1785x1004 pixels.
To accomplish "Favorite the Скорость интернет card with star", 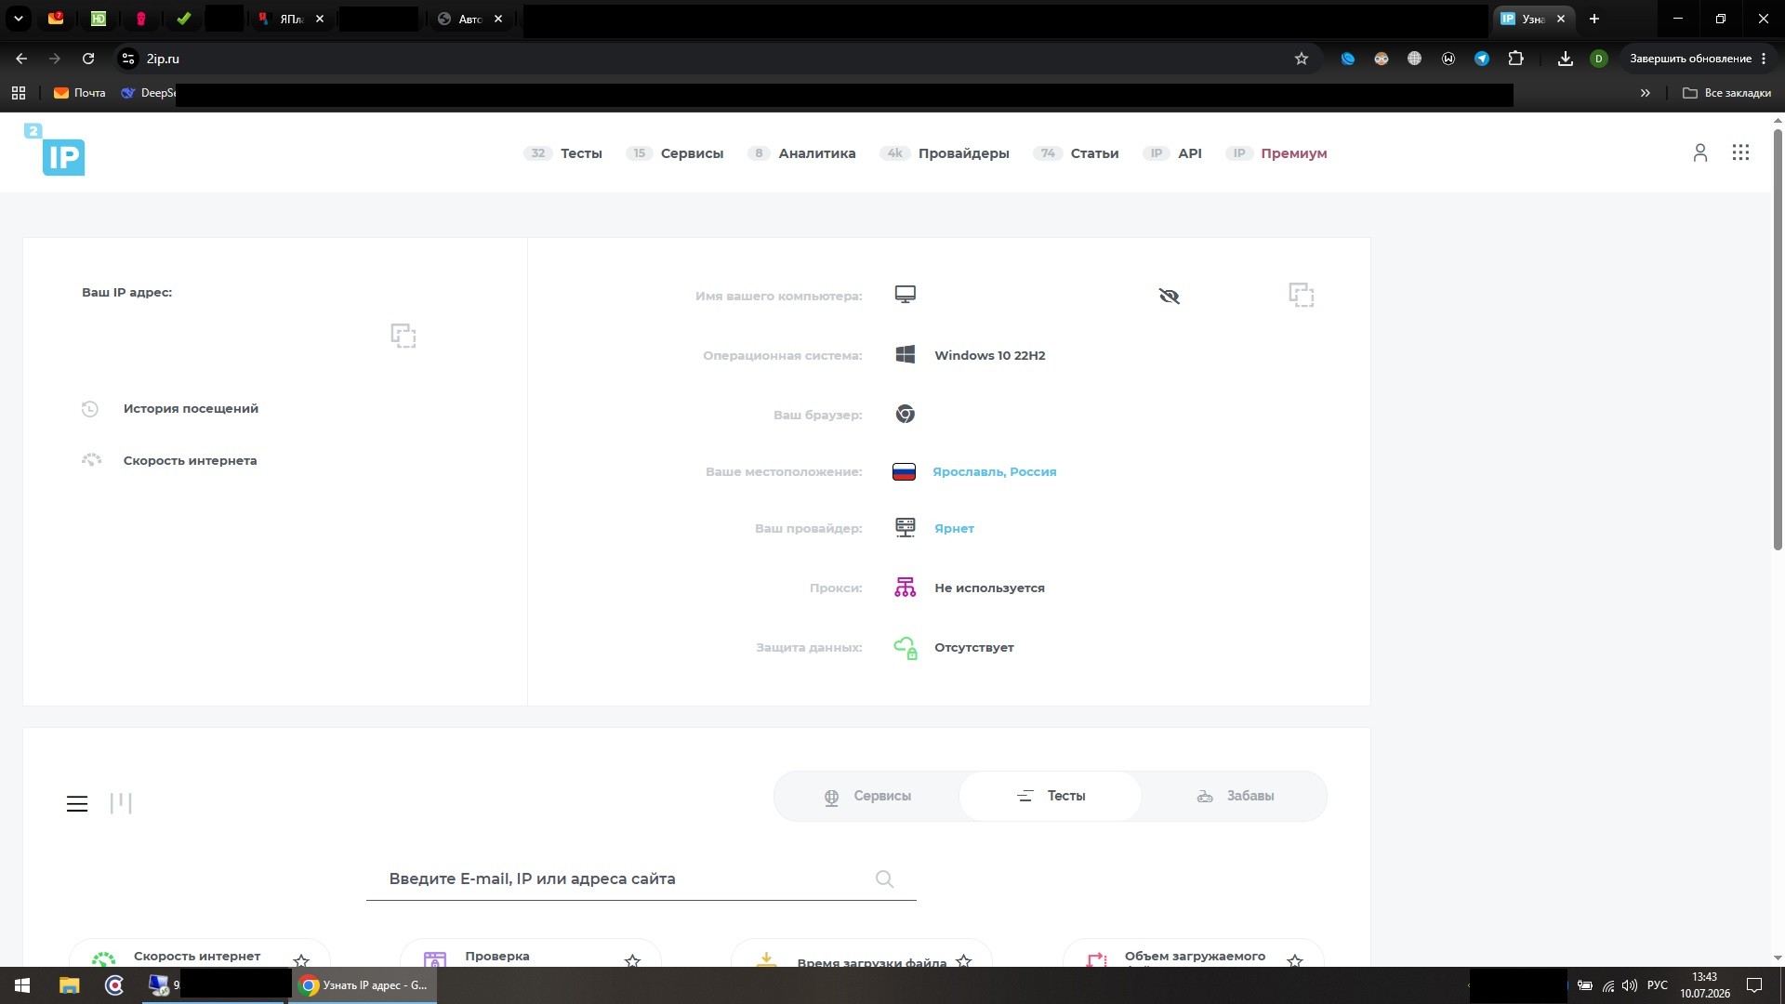I will pyautogui.click(x=301, y=961).
